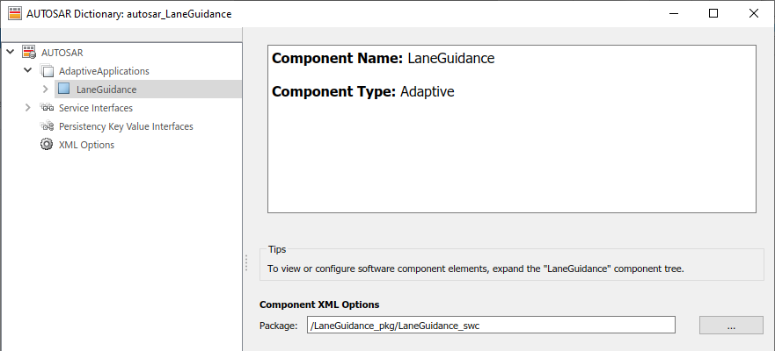Click the vertical panel splitter handle
The width and height of the screenshot is (775, 351).
pos(245,262)
